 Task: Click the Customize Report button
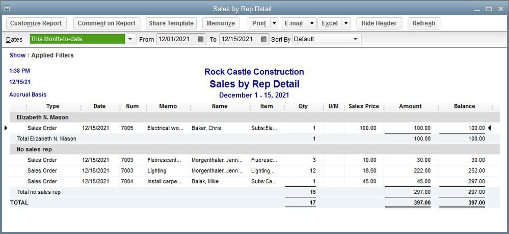click(x=36, y=23)
